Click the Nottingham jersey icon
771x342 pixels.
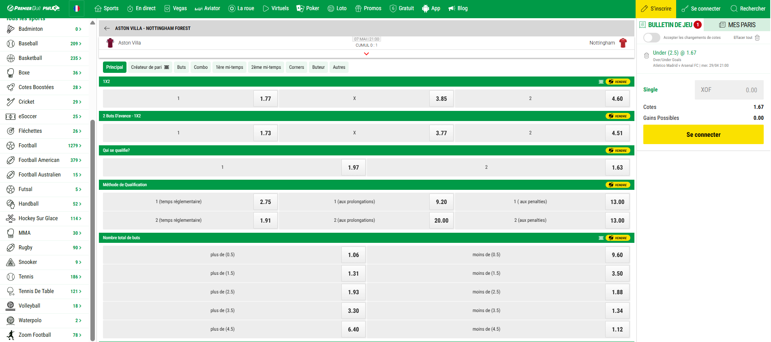(623, 43)
